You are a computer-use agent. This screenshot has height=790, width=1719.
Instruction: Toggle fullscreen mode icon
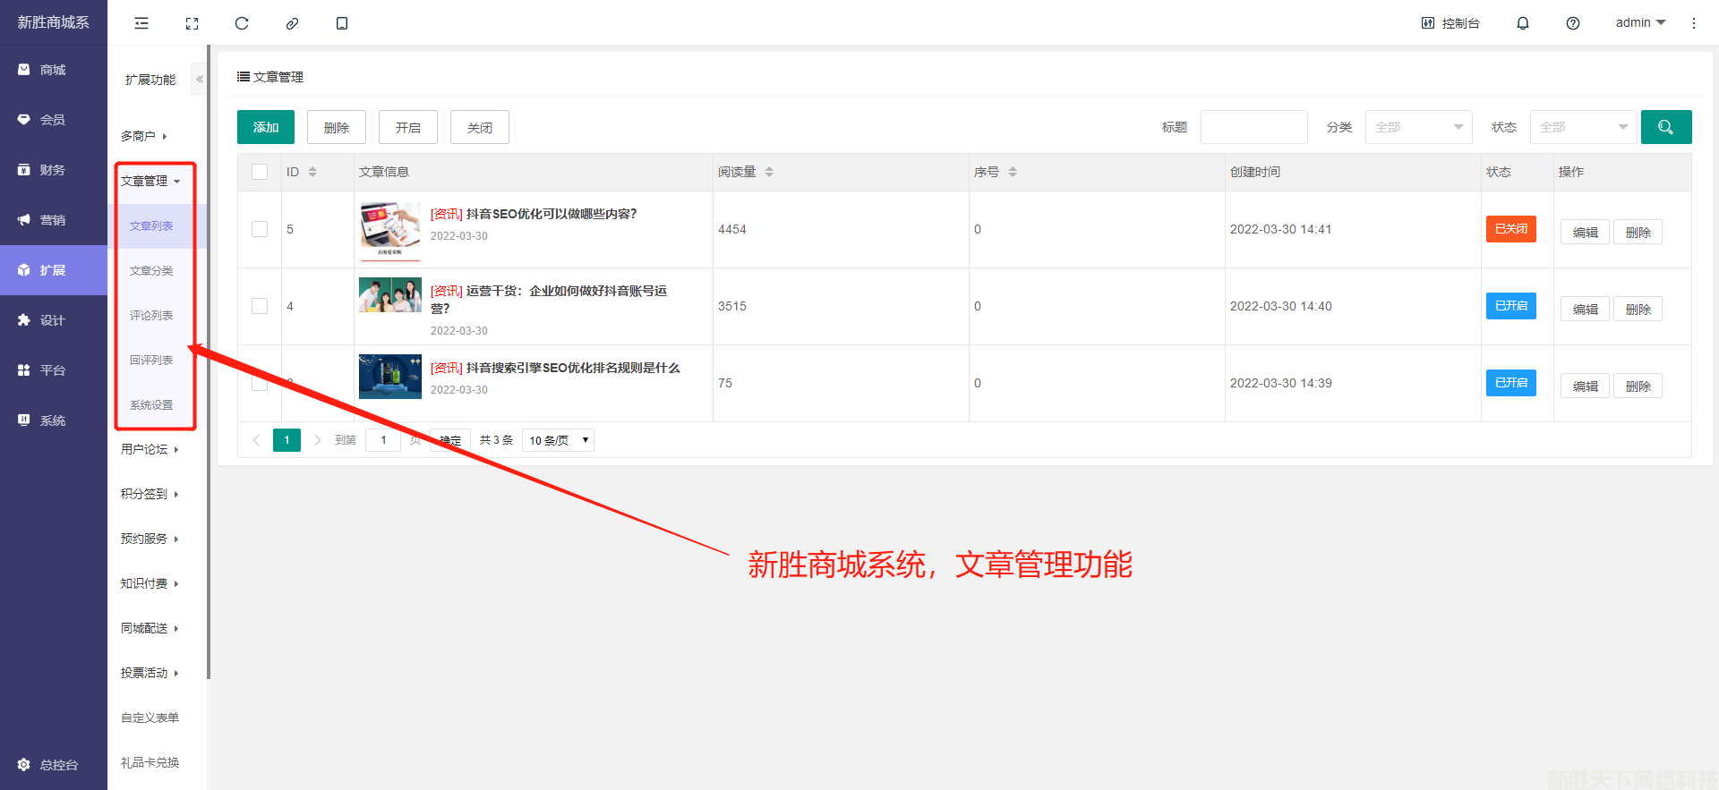192,23
